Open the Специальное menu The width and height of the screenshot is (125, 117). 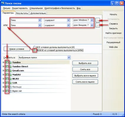tap(36, 8)
